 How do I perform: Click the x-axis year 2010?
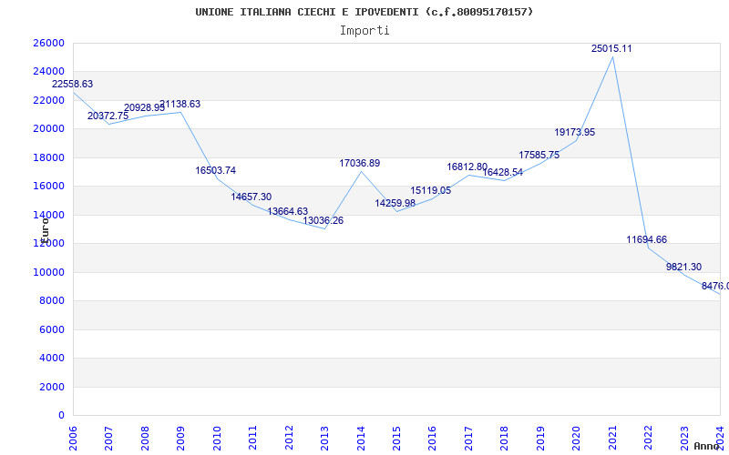click(x=216, y=439)
